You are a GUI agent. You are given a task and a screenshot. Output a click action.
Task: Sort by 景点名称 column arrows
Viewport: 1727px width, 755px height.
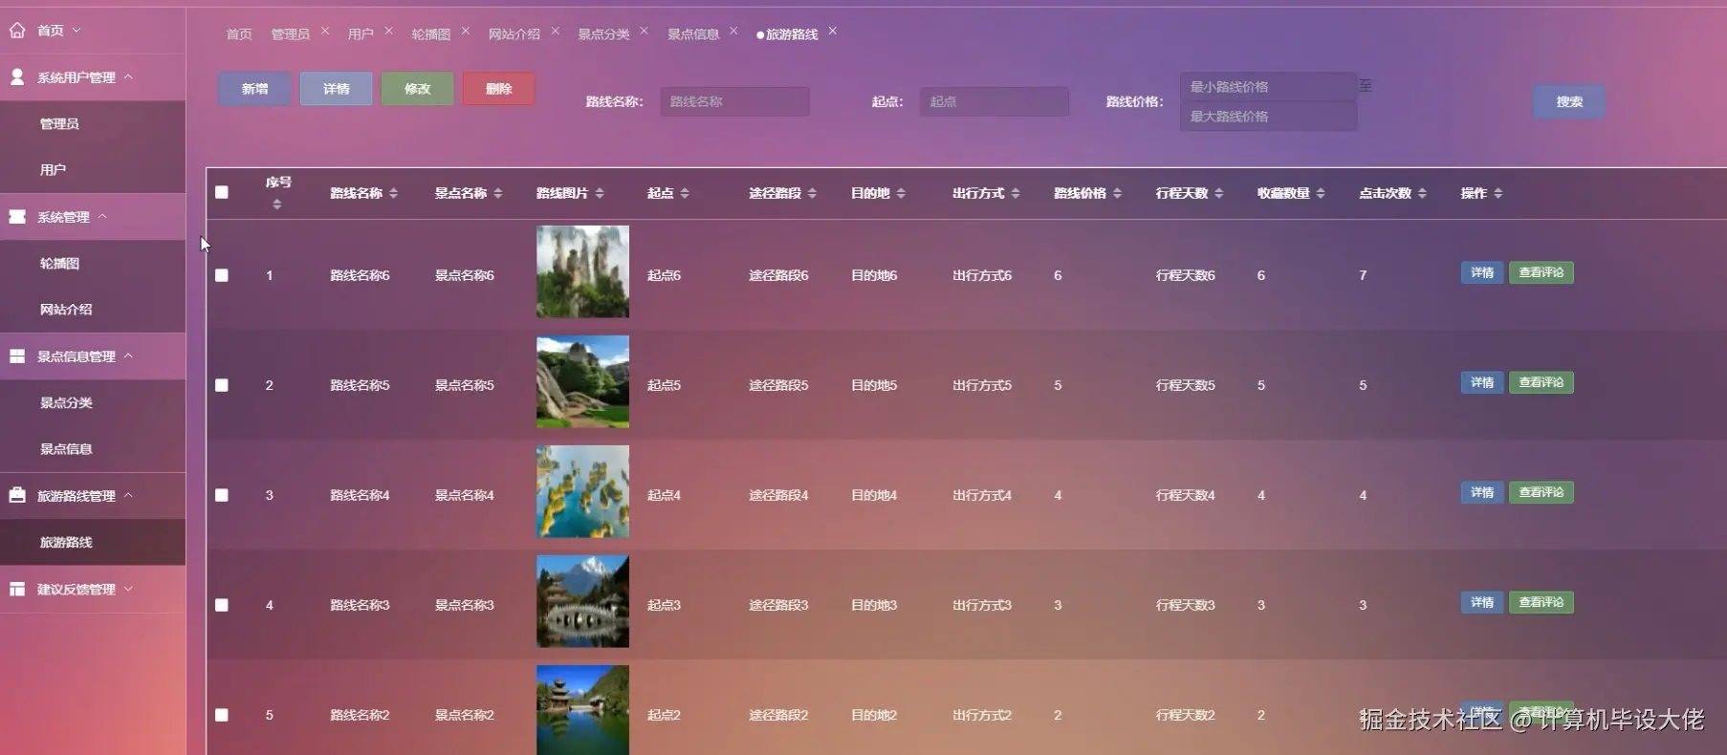497,193
